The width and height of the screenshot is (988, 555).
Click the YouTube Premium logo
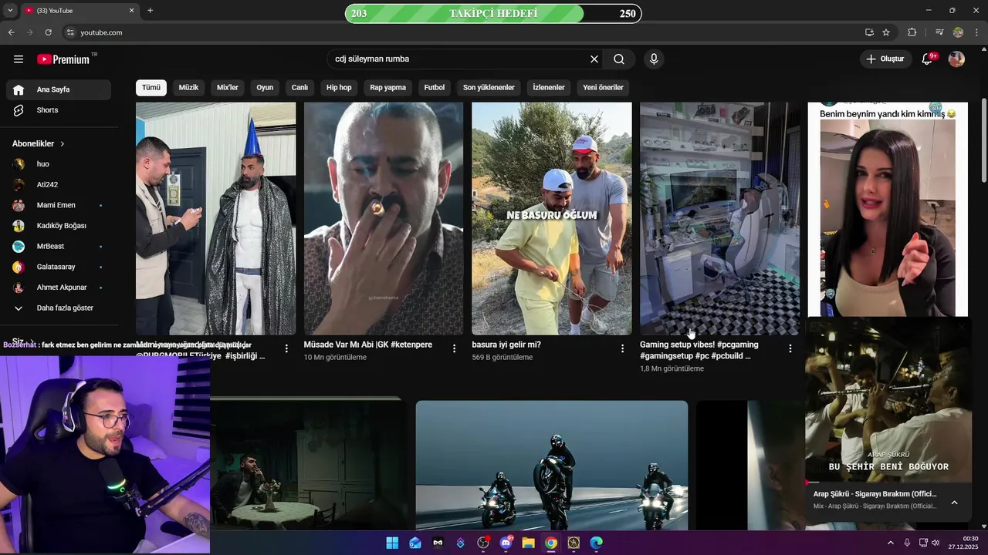(63, 59)
